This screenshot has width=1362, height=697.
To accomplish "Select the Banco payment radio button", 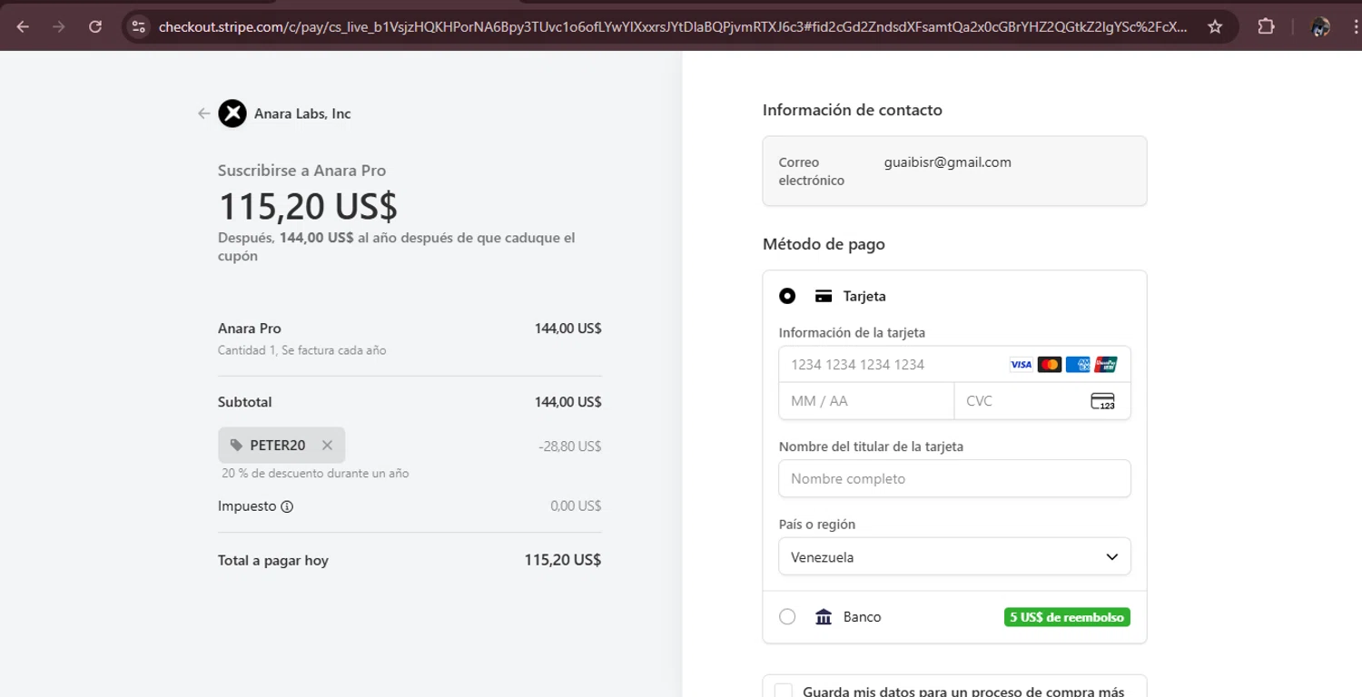I will click(x=787, y=617).
